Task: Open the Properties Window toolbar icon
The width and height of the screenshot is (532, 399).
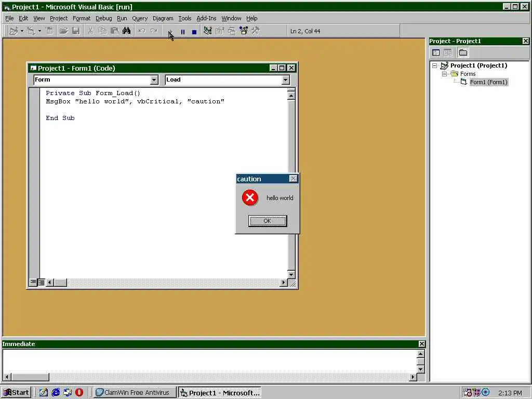Action: tap(220, 31)
